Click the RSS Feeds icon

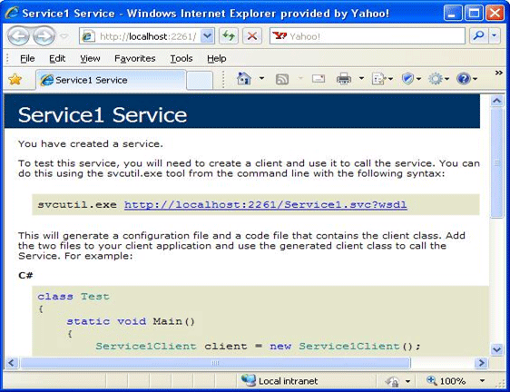[x=282, y=79]
